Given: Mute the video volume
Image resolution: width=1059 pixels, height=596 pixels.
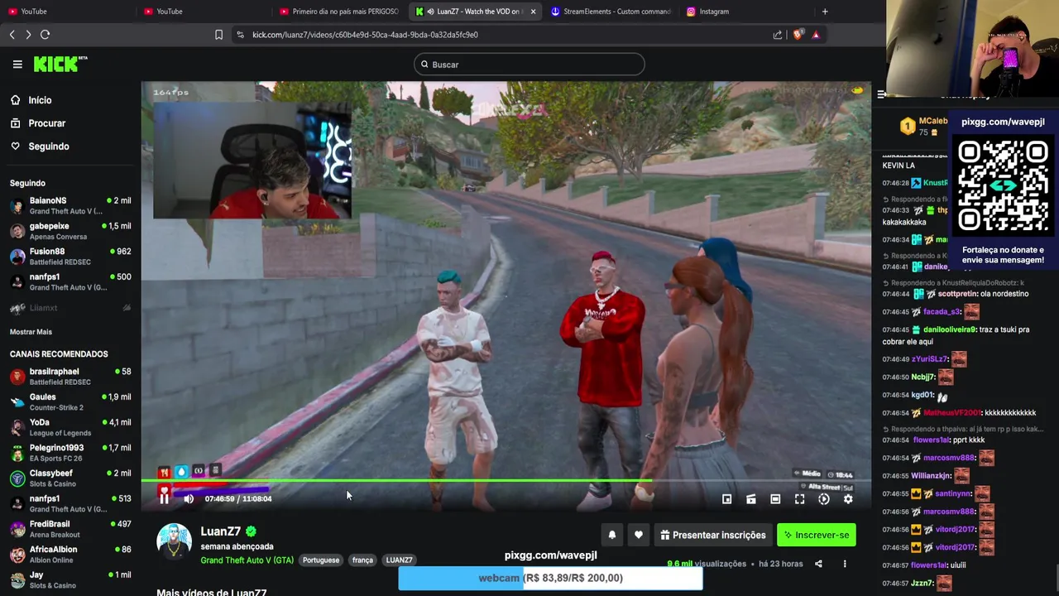Looking at the screenshot, I should (189, 498).
